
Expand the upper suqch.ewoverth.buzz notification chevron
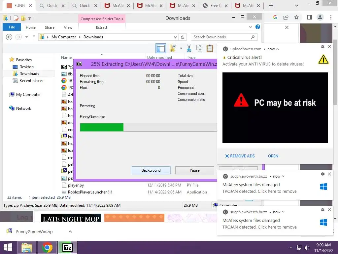[x=283, y=176]
